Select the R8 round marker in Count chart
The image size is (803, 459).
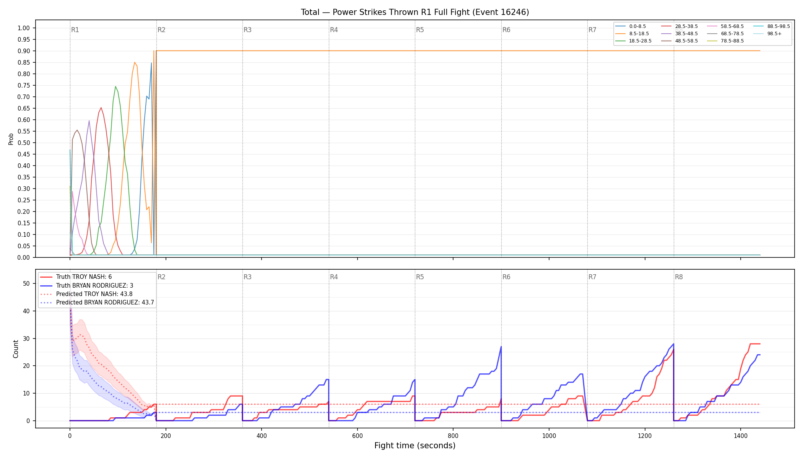(x=679, y=277)
